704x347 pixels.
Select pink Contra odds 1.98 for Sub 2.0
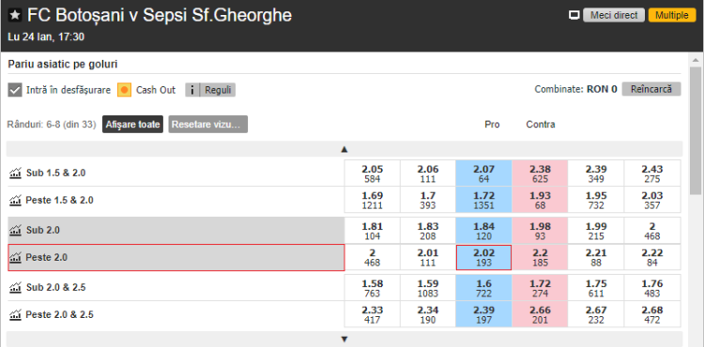click(540, 231)
